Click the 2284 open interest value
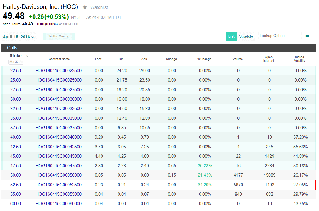The image size is (319, 211). [x=270, y=166]
